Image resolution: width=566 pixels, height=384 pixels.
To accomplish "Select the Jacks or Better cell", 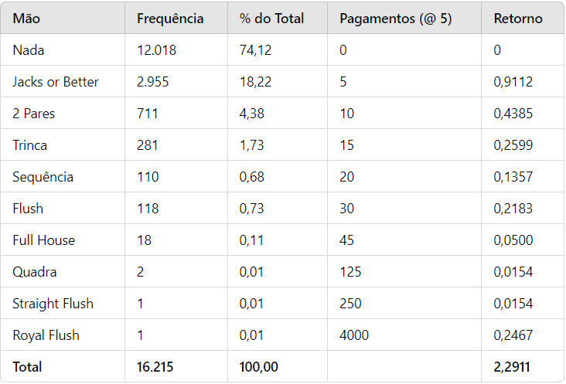I will tap(55, 82).
